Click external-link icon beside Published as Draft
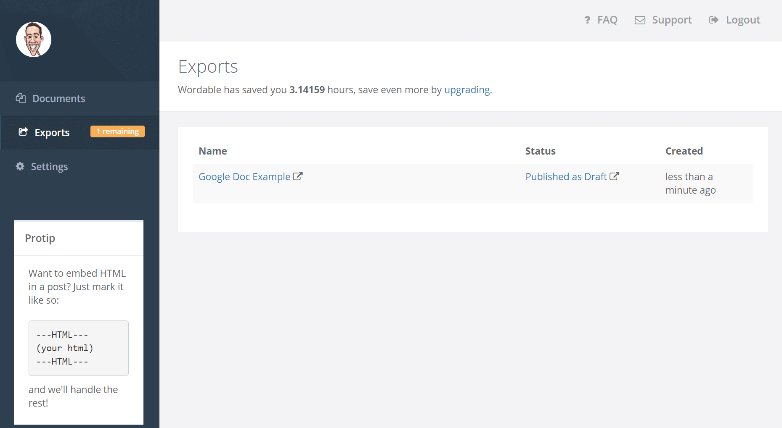The width and height of the screenshot is (782, 428). click(x=614, y=176)
